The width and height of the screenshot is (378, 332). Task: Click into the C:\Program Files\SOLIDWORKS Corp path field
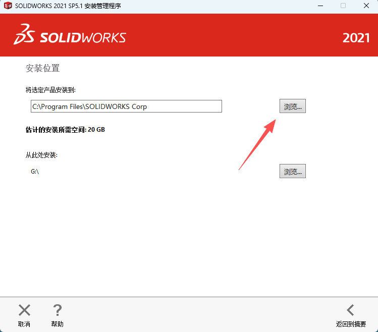(x=126, y=106)
